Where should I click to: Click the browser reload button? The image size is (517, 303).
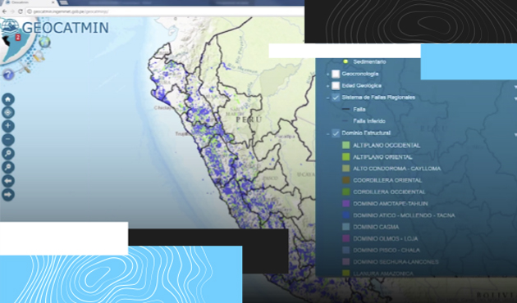[21, 11]
